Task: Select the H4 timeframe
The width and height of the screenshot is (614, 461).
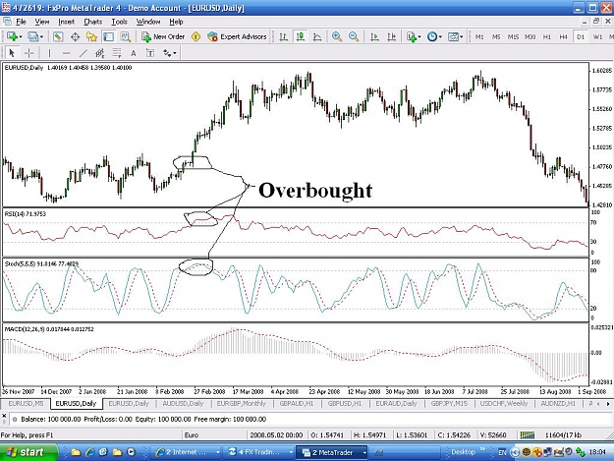Action: [x=564, y=36]
